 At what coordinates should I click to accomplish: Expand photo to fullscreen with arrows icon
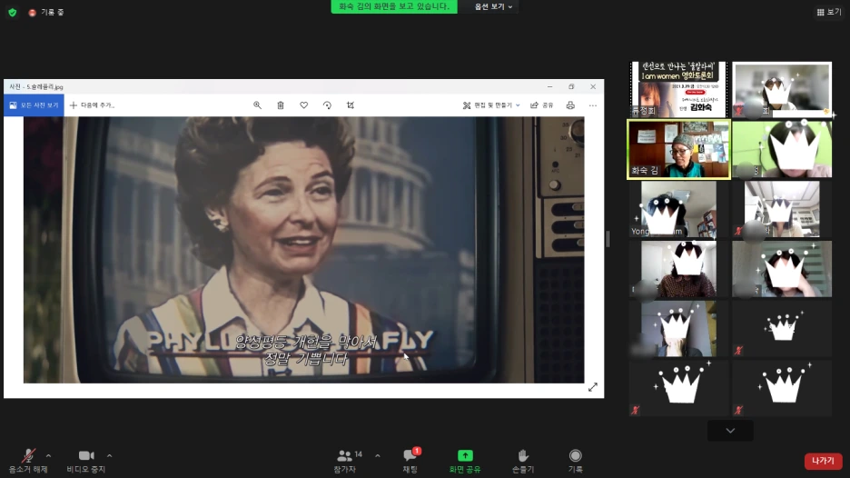592,387
